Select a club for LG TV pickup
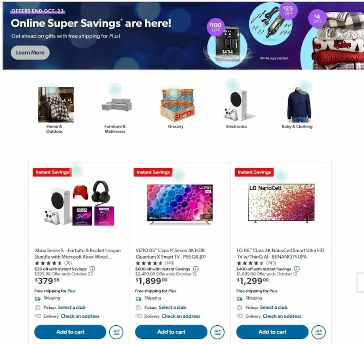Viewport: 364px width, 344px height. click(x=274, y=307)
